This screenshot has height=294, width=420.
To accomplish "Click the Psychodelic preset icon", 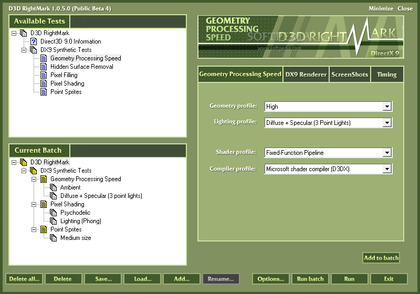I will tap(54, 213).
